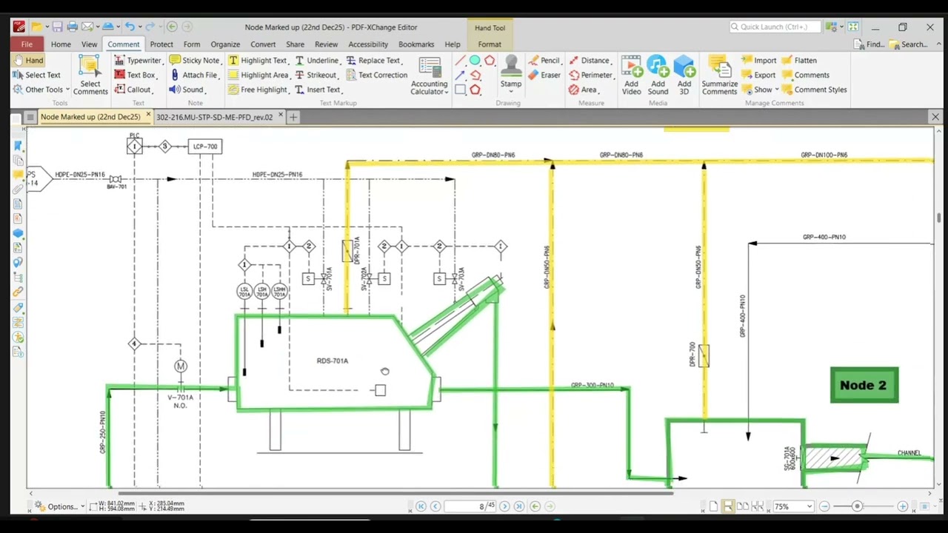Click the Search button
The width and height of the screenshot is (948, 533).
tap(909, 44)
